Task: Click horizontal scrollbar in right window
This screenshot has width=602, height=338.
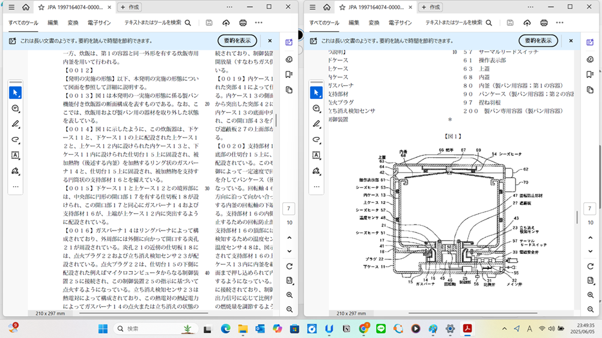Action: 473,313
